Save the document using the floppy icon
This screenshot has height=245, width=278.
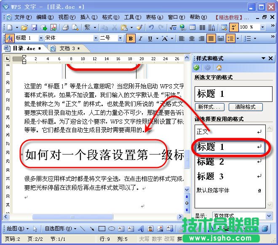tap(34, 27)
